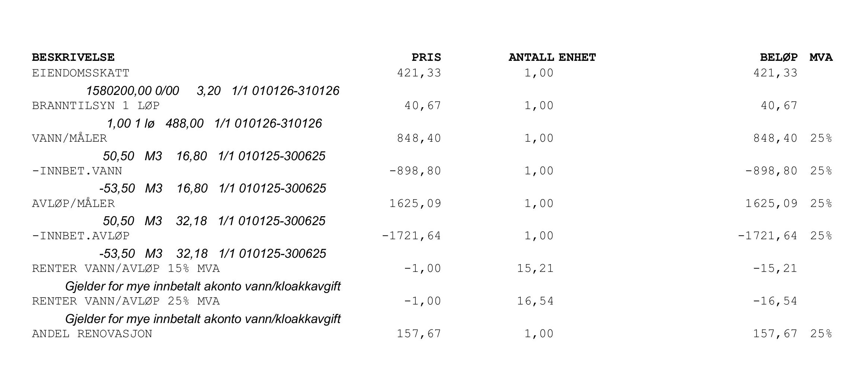Click the BESKRIVELSE column header
This screenshot has height=385, width=863.
pyautogui.click(x=73, y=57)
